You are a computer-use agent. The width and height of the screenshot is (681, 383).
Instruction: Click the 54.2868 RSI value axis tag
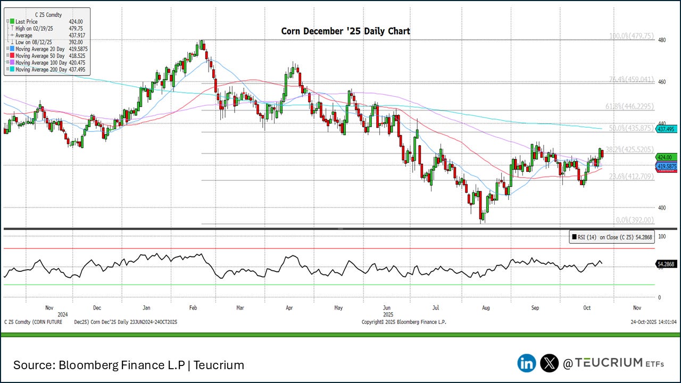pos(666,264)
